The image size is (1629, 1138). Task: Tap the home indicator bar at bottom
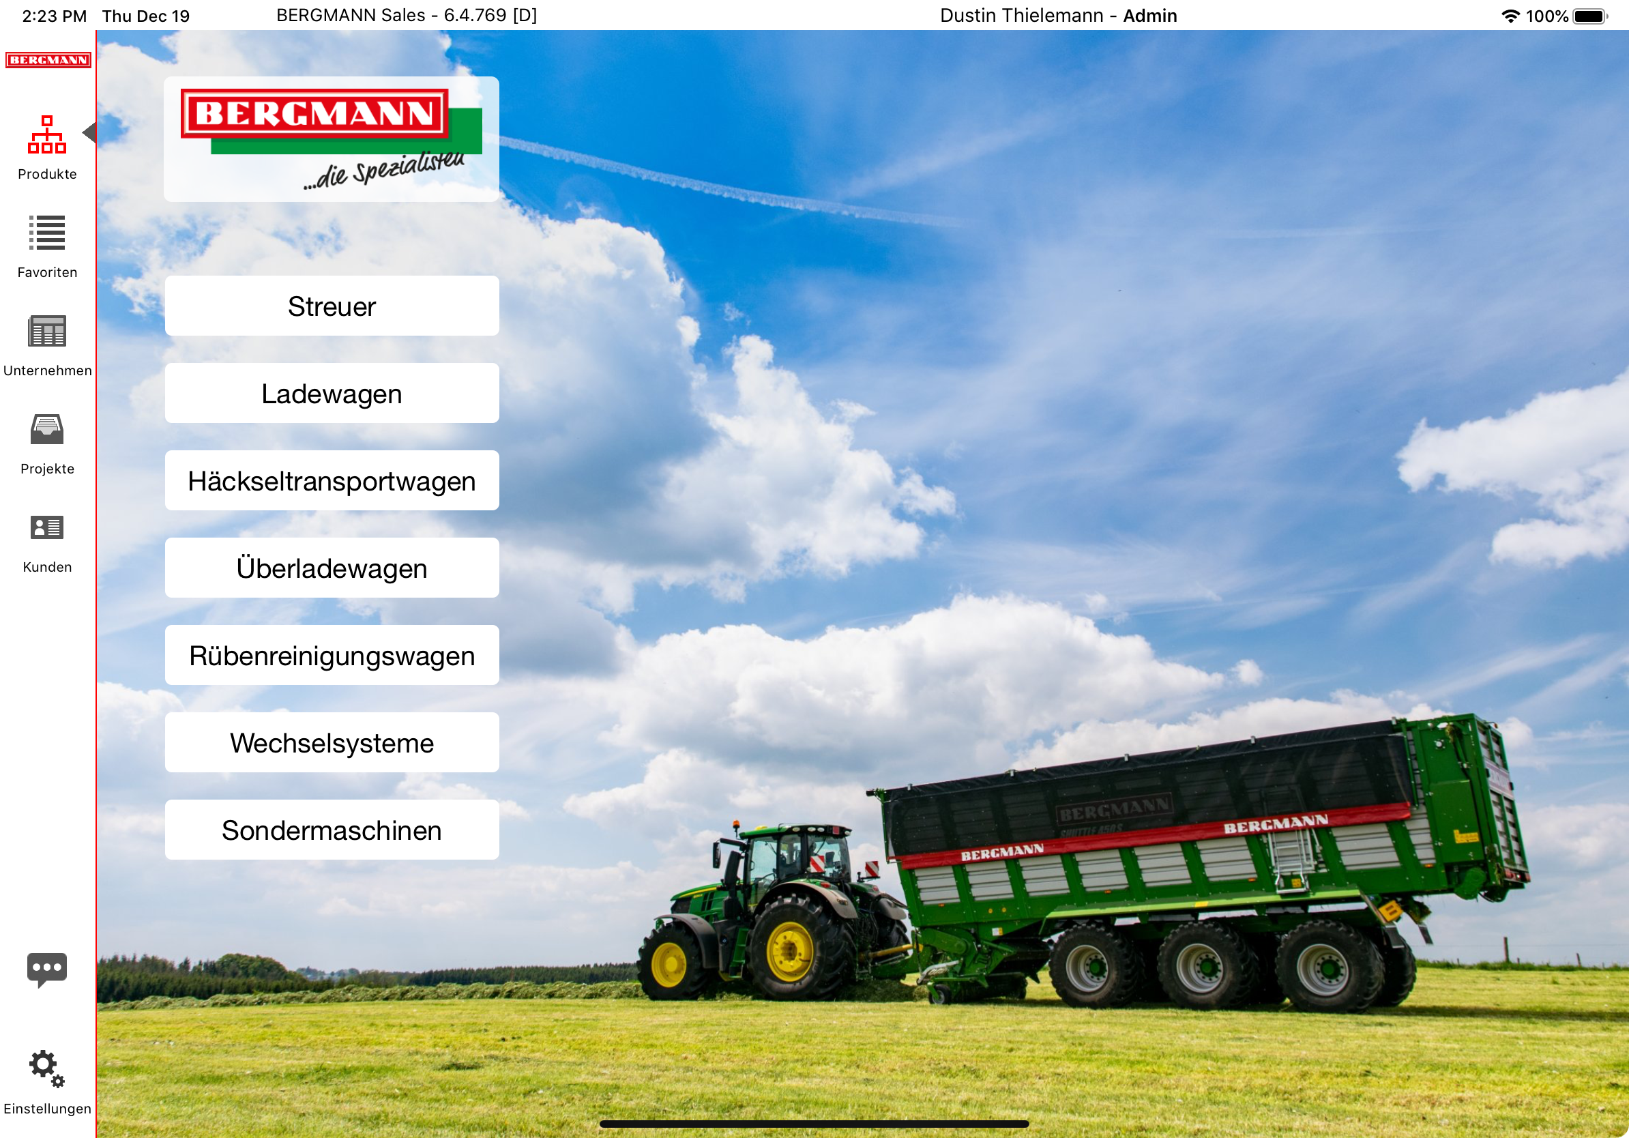click(814, 1124)
